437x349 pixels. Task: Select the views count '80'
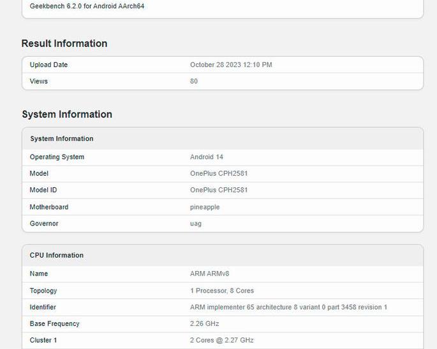coord(194,81)
